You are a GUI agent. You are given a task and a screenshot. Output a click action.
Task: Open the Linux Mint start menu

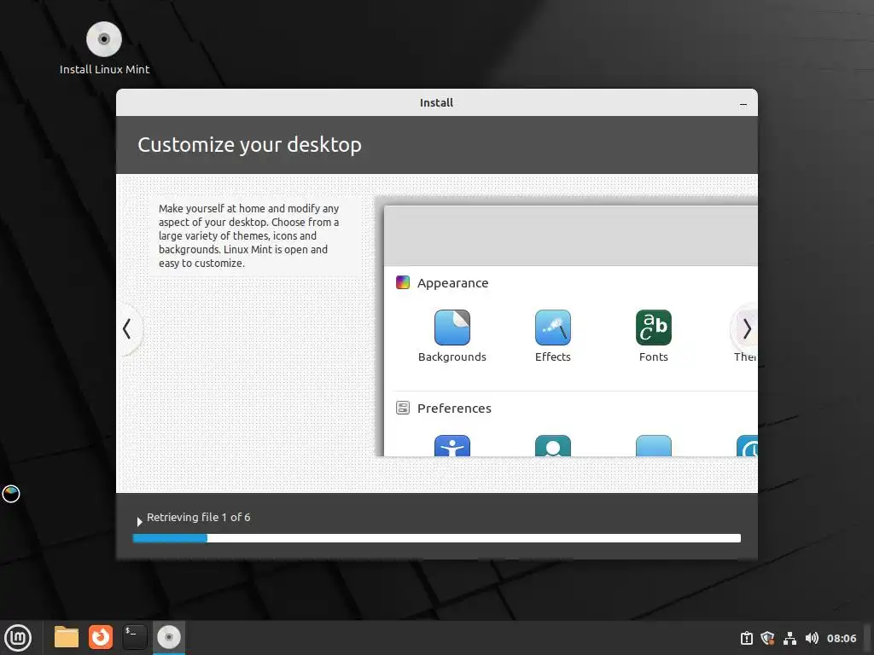click(19, 638)
